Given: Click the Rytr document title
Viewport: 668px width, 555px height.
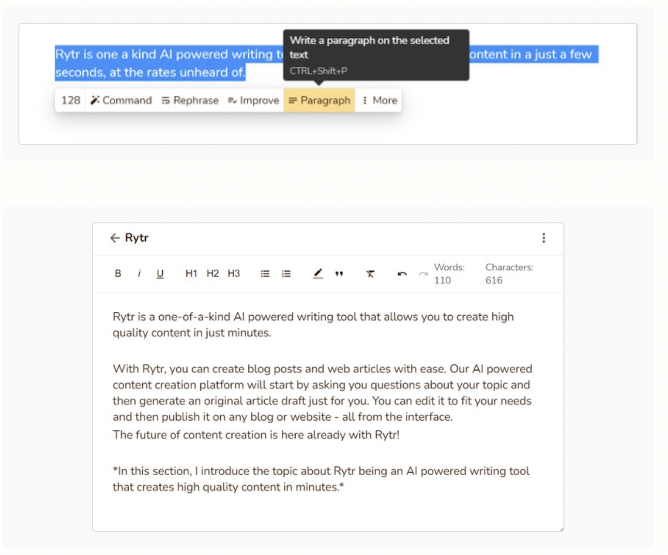Looking at the screenshot, I should (x=137, y=238).
